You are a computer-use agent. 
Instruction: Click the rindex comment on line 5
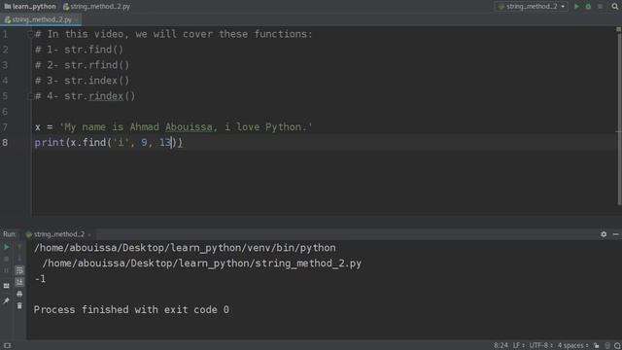coord(106,96)
